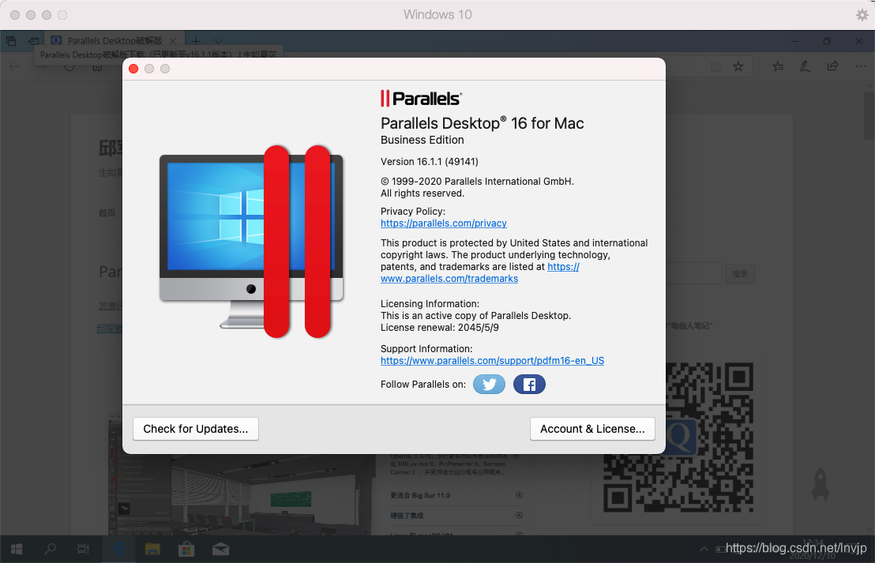
Task: Open Windows taskbar search
Action: [x=50, y=550]
